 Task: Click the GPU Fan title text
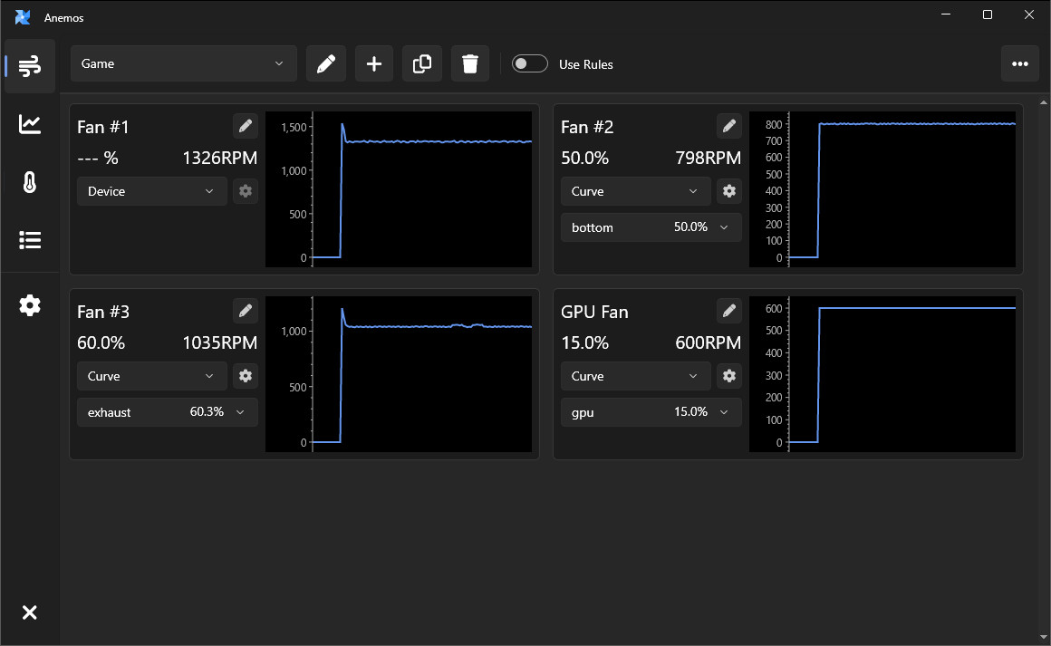tap(594, 313)
